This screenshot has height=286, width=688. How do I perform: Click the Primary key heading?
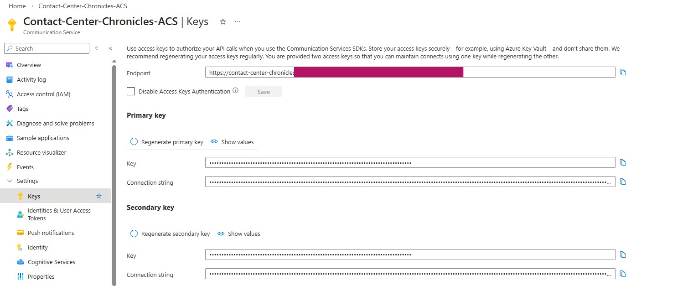coord(146,115)
